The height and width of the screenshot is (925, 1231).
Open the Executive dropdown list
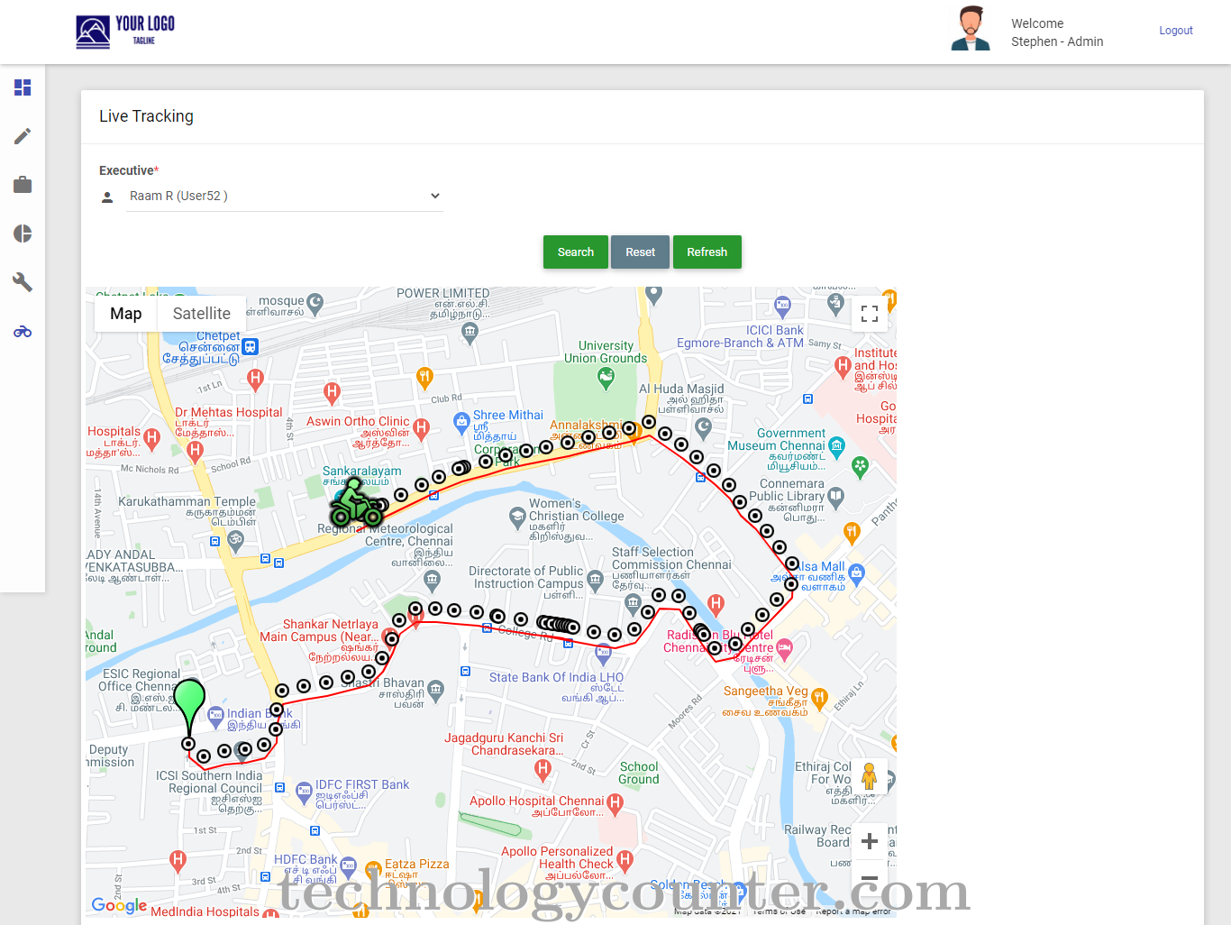tap(285, 196)
